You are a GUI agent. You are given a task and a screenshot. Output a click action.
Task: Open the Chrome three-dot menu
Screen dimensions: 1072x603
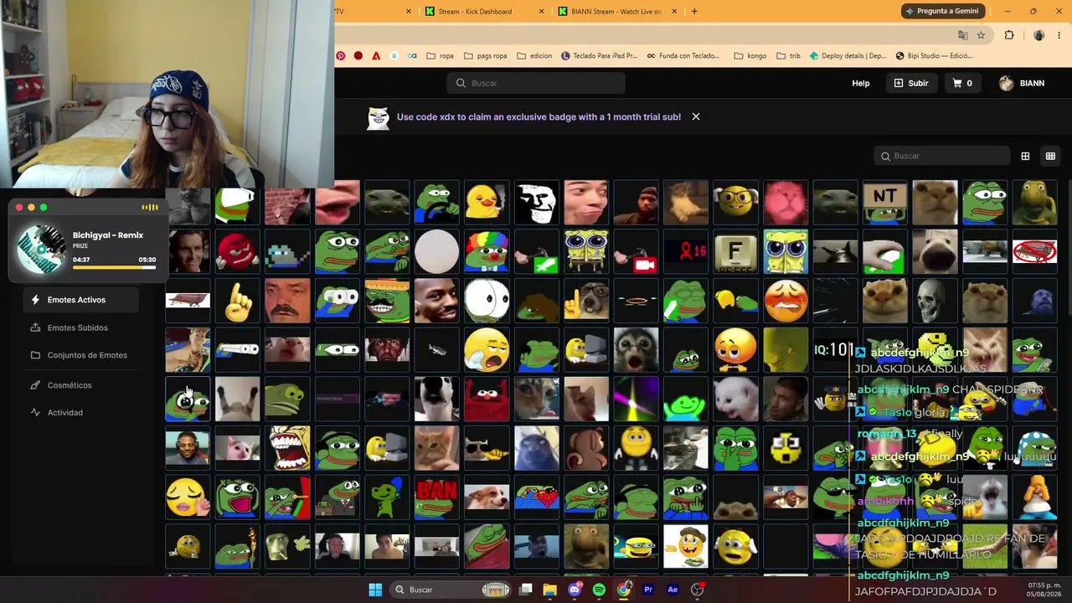[1059, 35]
